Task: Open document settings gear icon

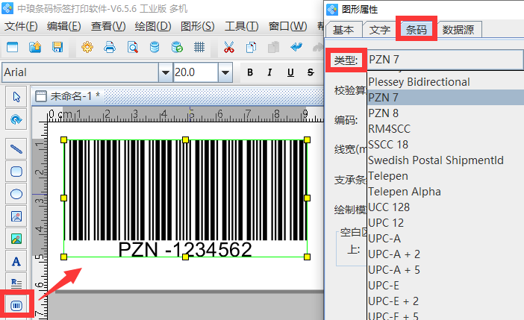Action: [87, 48]
